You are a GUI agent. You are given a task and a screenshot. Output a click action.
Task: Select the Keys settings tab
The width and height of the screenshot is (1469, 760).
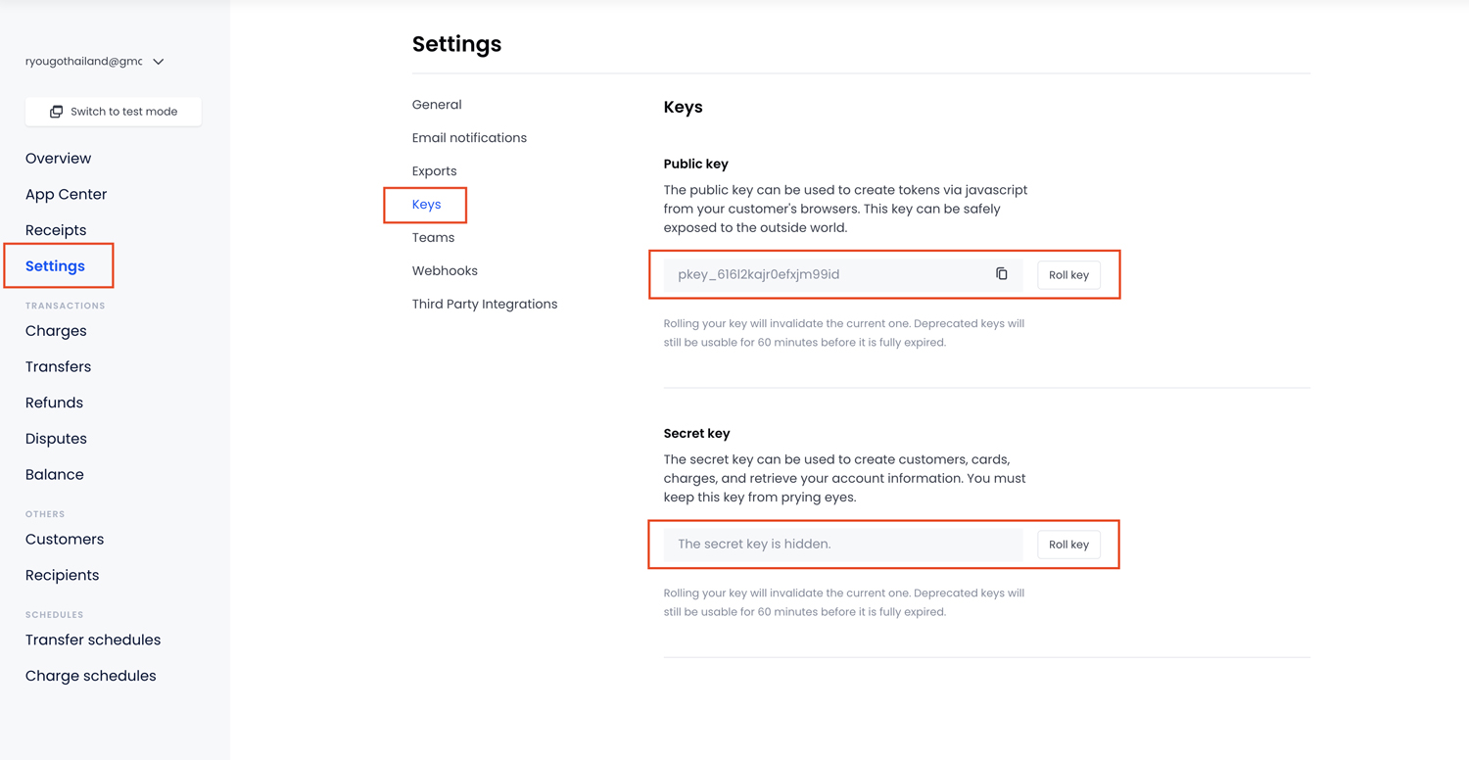[x=426, y=205]
